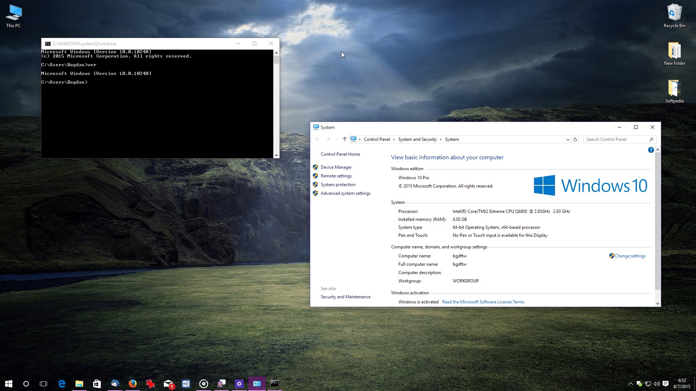Follow the Read the Microsoft Software License Terms link

[x=482, y=302]
